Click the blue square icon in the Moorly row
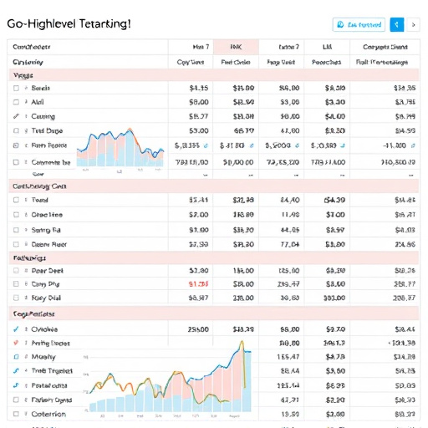Viewport: 428px width, 428px height. click(16, 357)
